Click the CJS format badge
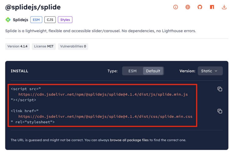Screen dimensions: 234x155 50,20
